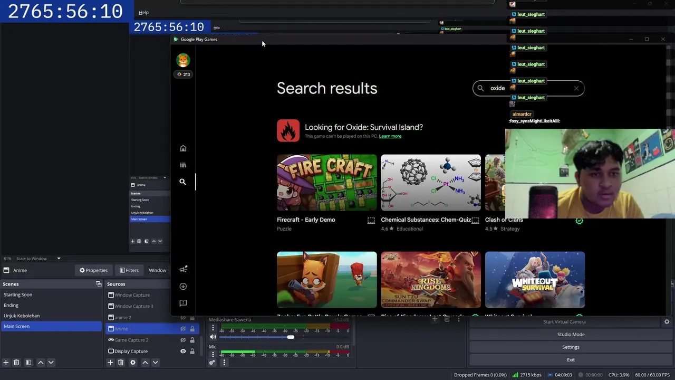
Task: Open the 213 play points badge
Action: click(x=183, y=74)
